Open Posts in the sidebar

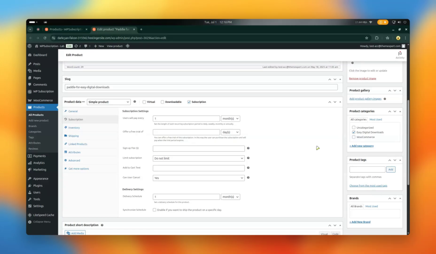click(x=37, y=64)
